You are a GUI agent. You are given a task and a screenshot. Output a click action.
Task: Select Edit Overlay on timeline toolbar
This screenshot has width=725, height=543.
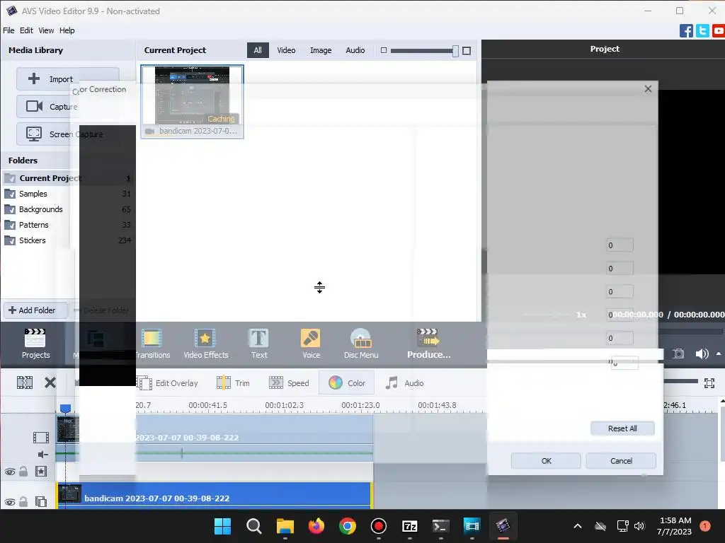pyautogui.click(x=167, y=383)
